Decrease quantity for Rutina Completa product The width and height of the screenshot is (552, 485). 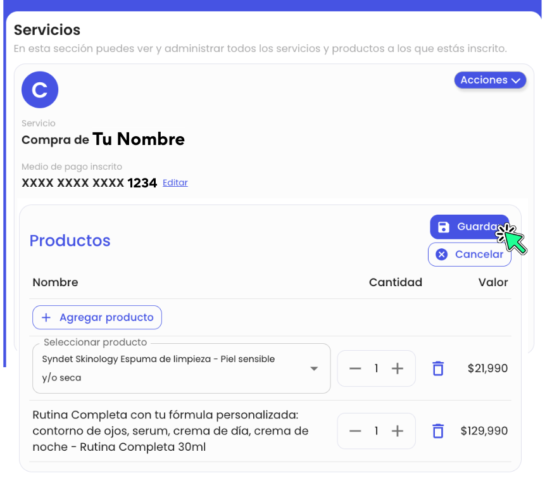click(355, 431)
